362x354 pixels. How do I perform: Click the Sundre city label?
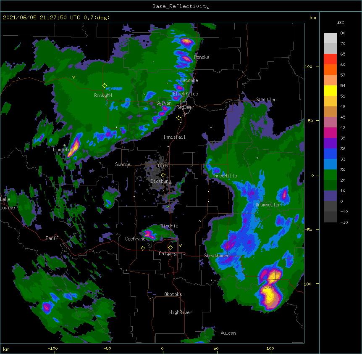pos(123,164)
